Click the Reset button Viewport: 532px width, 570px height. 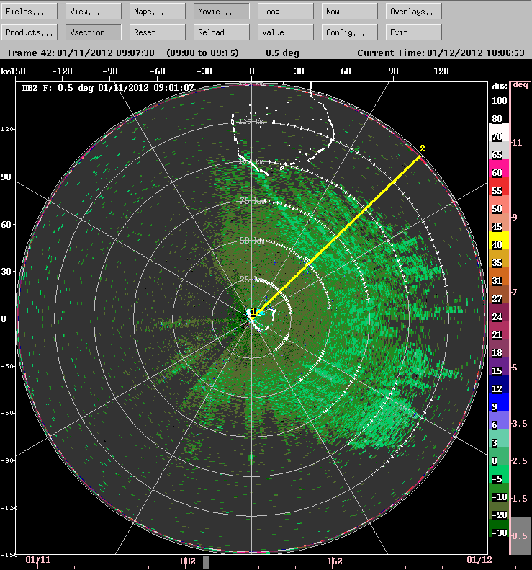pos(158,32)
